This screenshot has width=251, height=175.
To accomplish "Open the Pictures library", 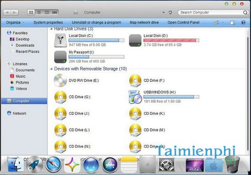I will pyautogui.click(x=19, y=83).
